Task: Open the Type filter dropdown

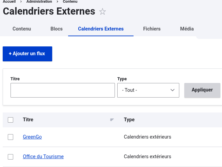Action: [148, 90]
